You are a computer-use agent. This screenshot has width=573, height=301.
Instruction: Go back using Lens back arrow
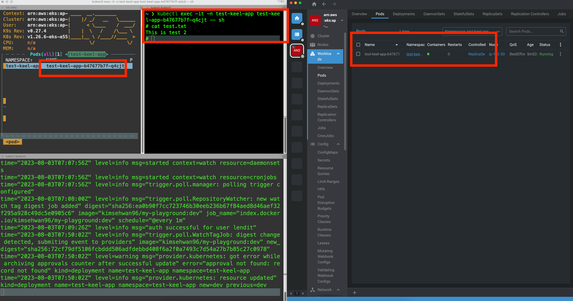[324, 4]
